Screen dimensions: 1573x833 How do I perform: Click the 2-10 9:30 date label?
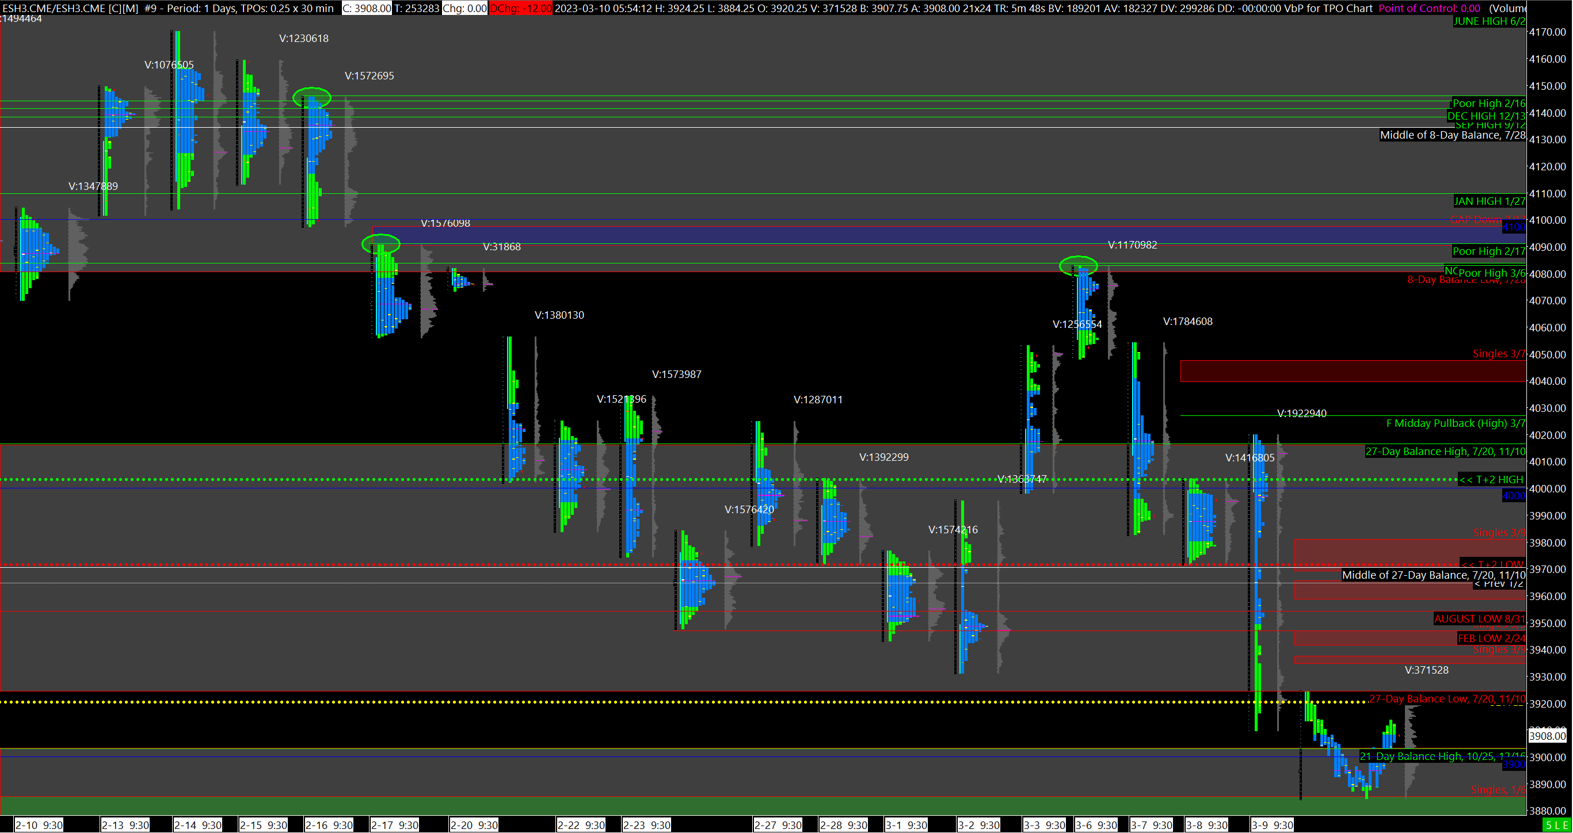pyautogui.click(x=39, y=825)
